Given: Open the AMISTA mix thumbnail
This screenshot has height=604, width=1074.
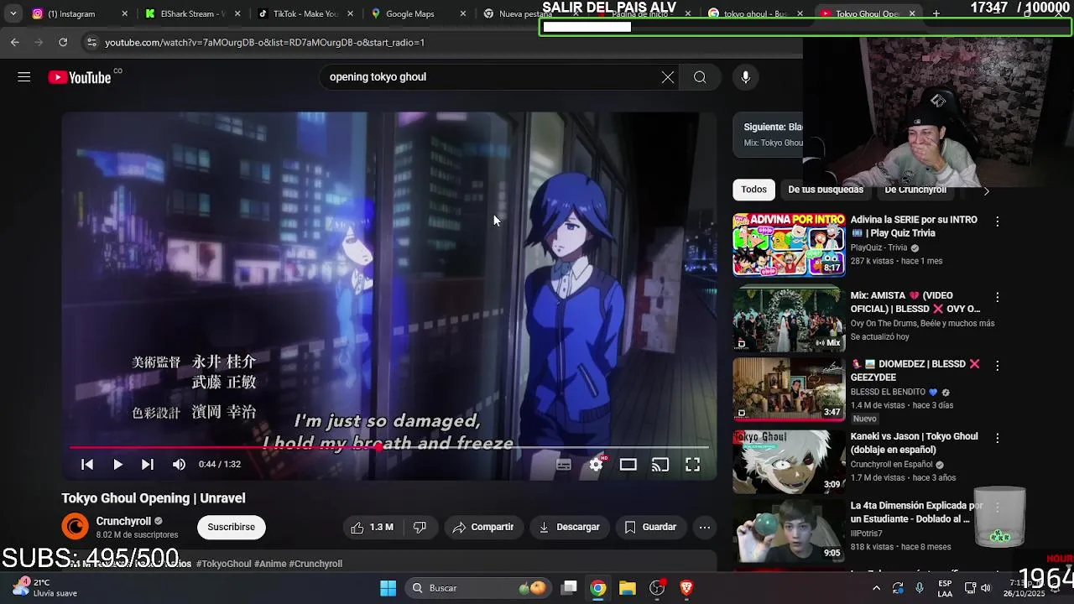Looking at the screenshot, I should [789, 318].
